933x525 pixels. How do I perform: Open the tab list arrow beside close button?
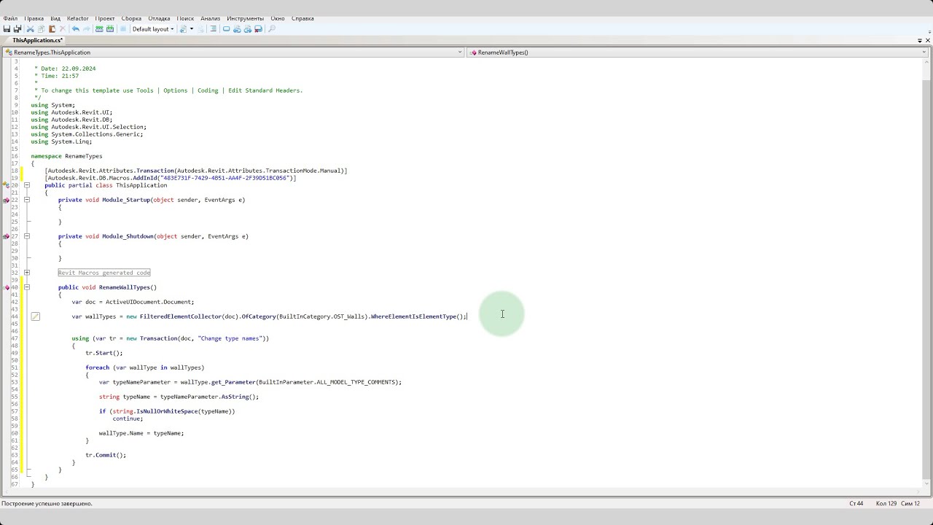coord(920,41)
